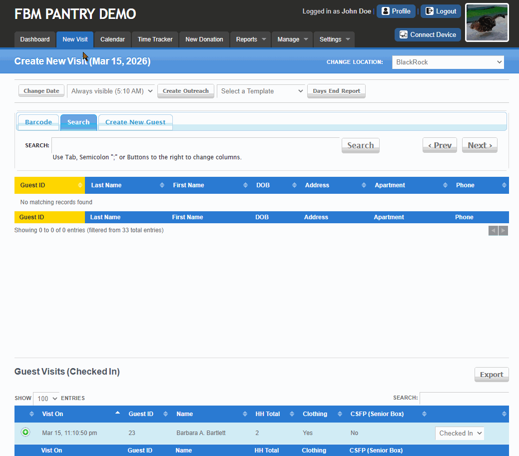Viewport: 519px width, 456px height.
Task: Sort guest results by Last Name
Action: (x=127, y=185)
